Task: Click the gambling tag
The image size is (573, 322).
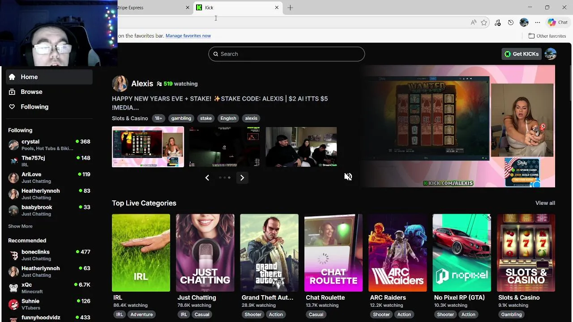Action: pos(181,119)
